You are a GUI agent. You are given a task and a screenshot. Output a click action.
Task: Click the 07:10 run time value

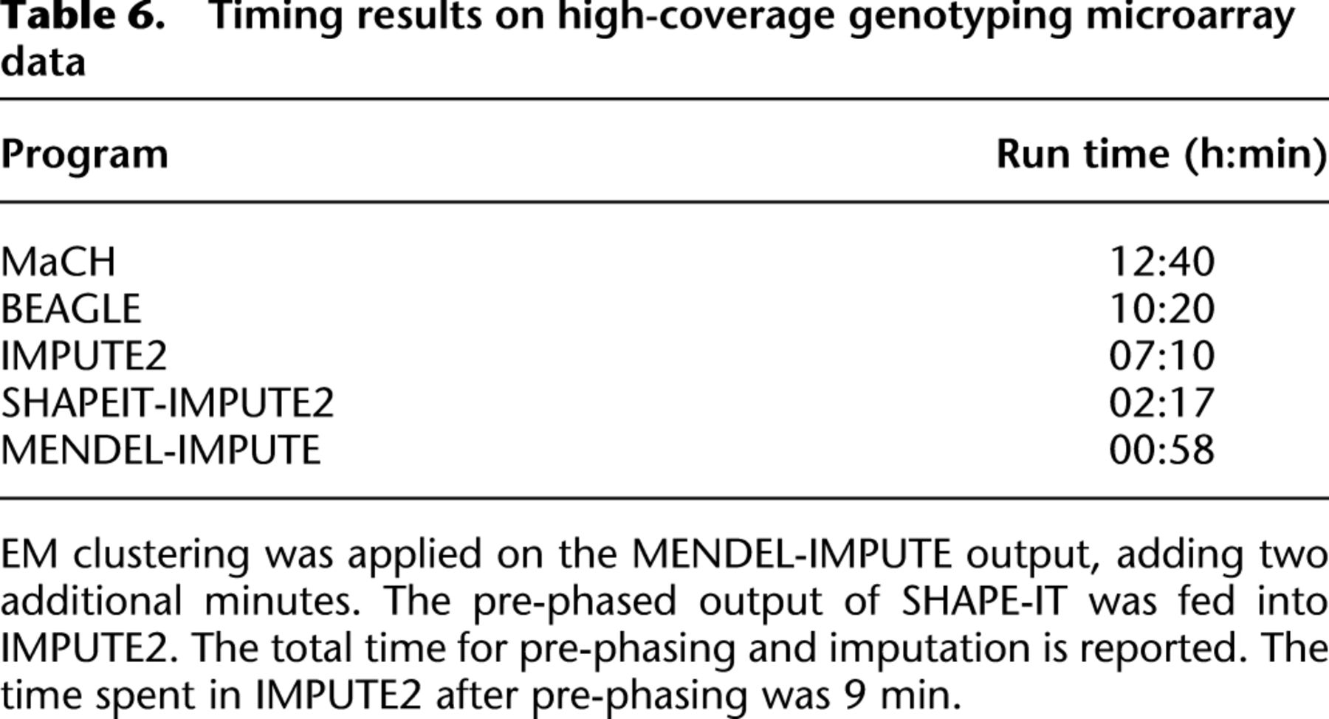tap(1161, 356)
